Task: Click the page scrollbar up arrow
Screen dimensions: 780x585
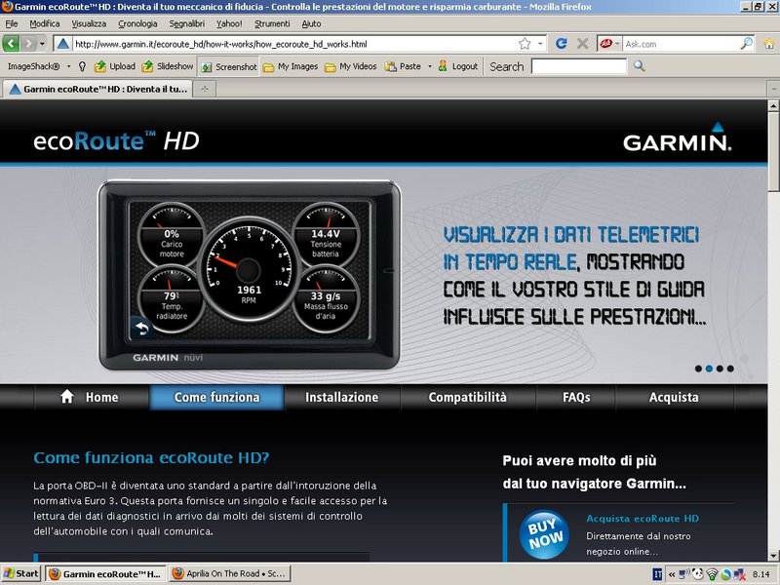Action: (773, 105)
